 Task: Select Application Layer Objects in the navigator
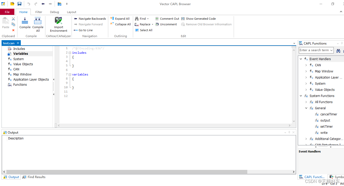coord(31,80)
